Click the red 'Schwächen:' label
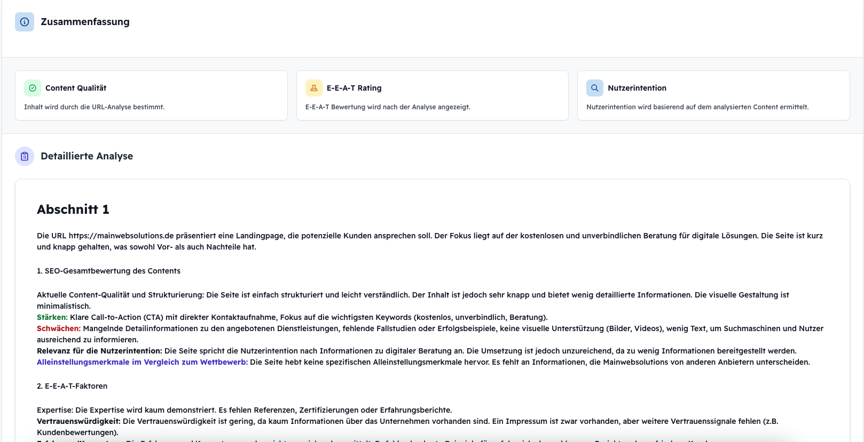This screenshot has height=442, width=864. click(x=59, y=328)
